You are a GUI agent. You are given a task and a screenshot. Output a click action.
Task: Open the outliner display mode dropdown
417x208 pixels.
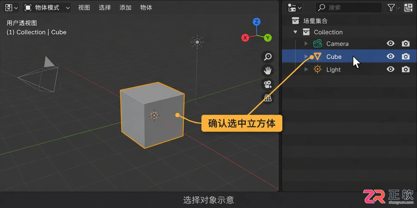[294, 8]
